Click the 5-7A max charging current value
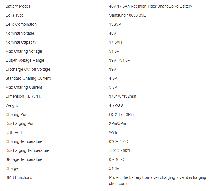This screenshot has height=191, width=215. click(x=113, y=87)
